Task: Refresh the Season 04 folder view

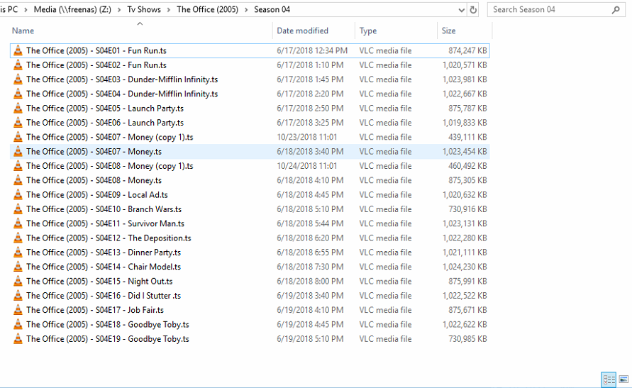Action: click(x=473, y=10)
